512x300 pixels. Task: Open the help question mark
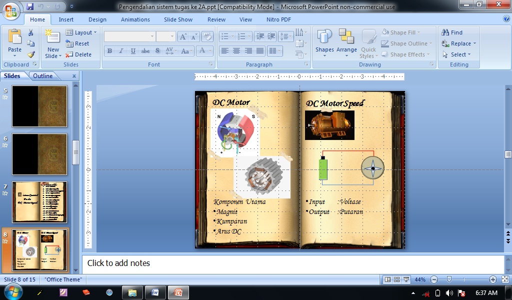tap(506, 19)
